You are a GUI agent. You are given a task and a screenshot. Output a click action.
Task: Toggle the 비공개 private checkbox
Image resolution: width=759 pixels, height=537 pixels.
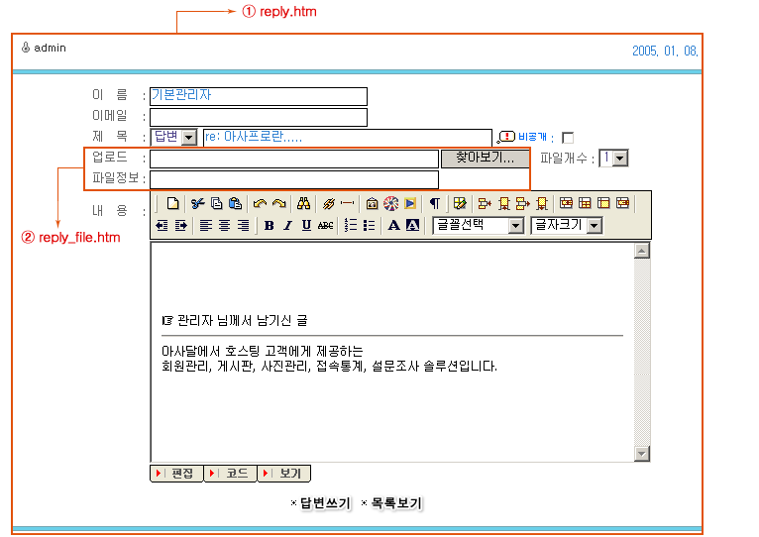(x=568, y=138)
